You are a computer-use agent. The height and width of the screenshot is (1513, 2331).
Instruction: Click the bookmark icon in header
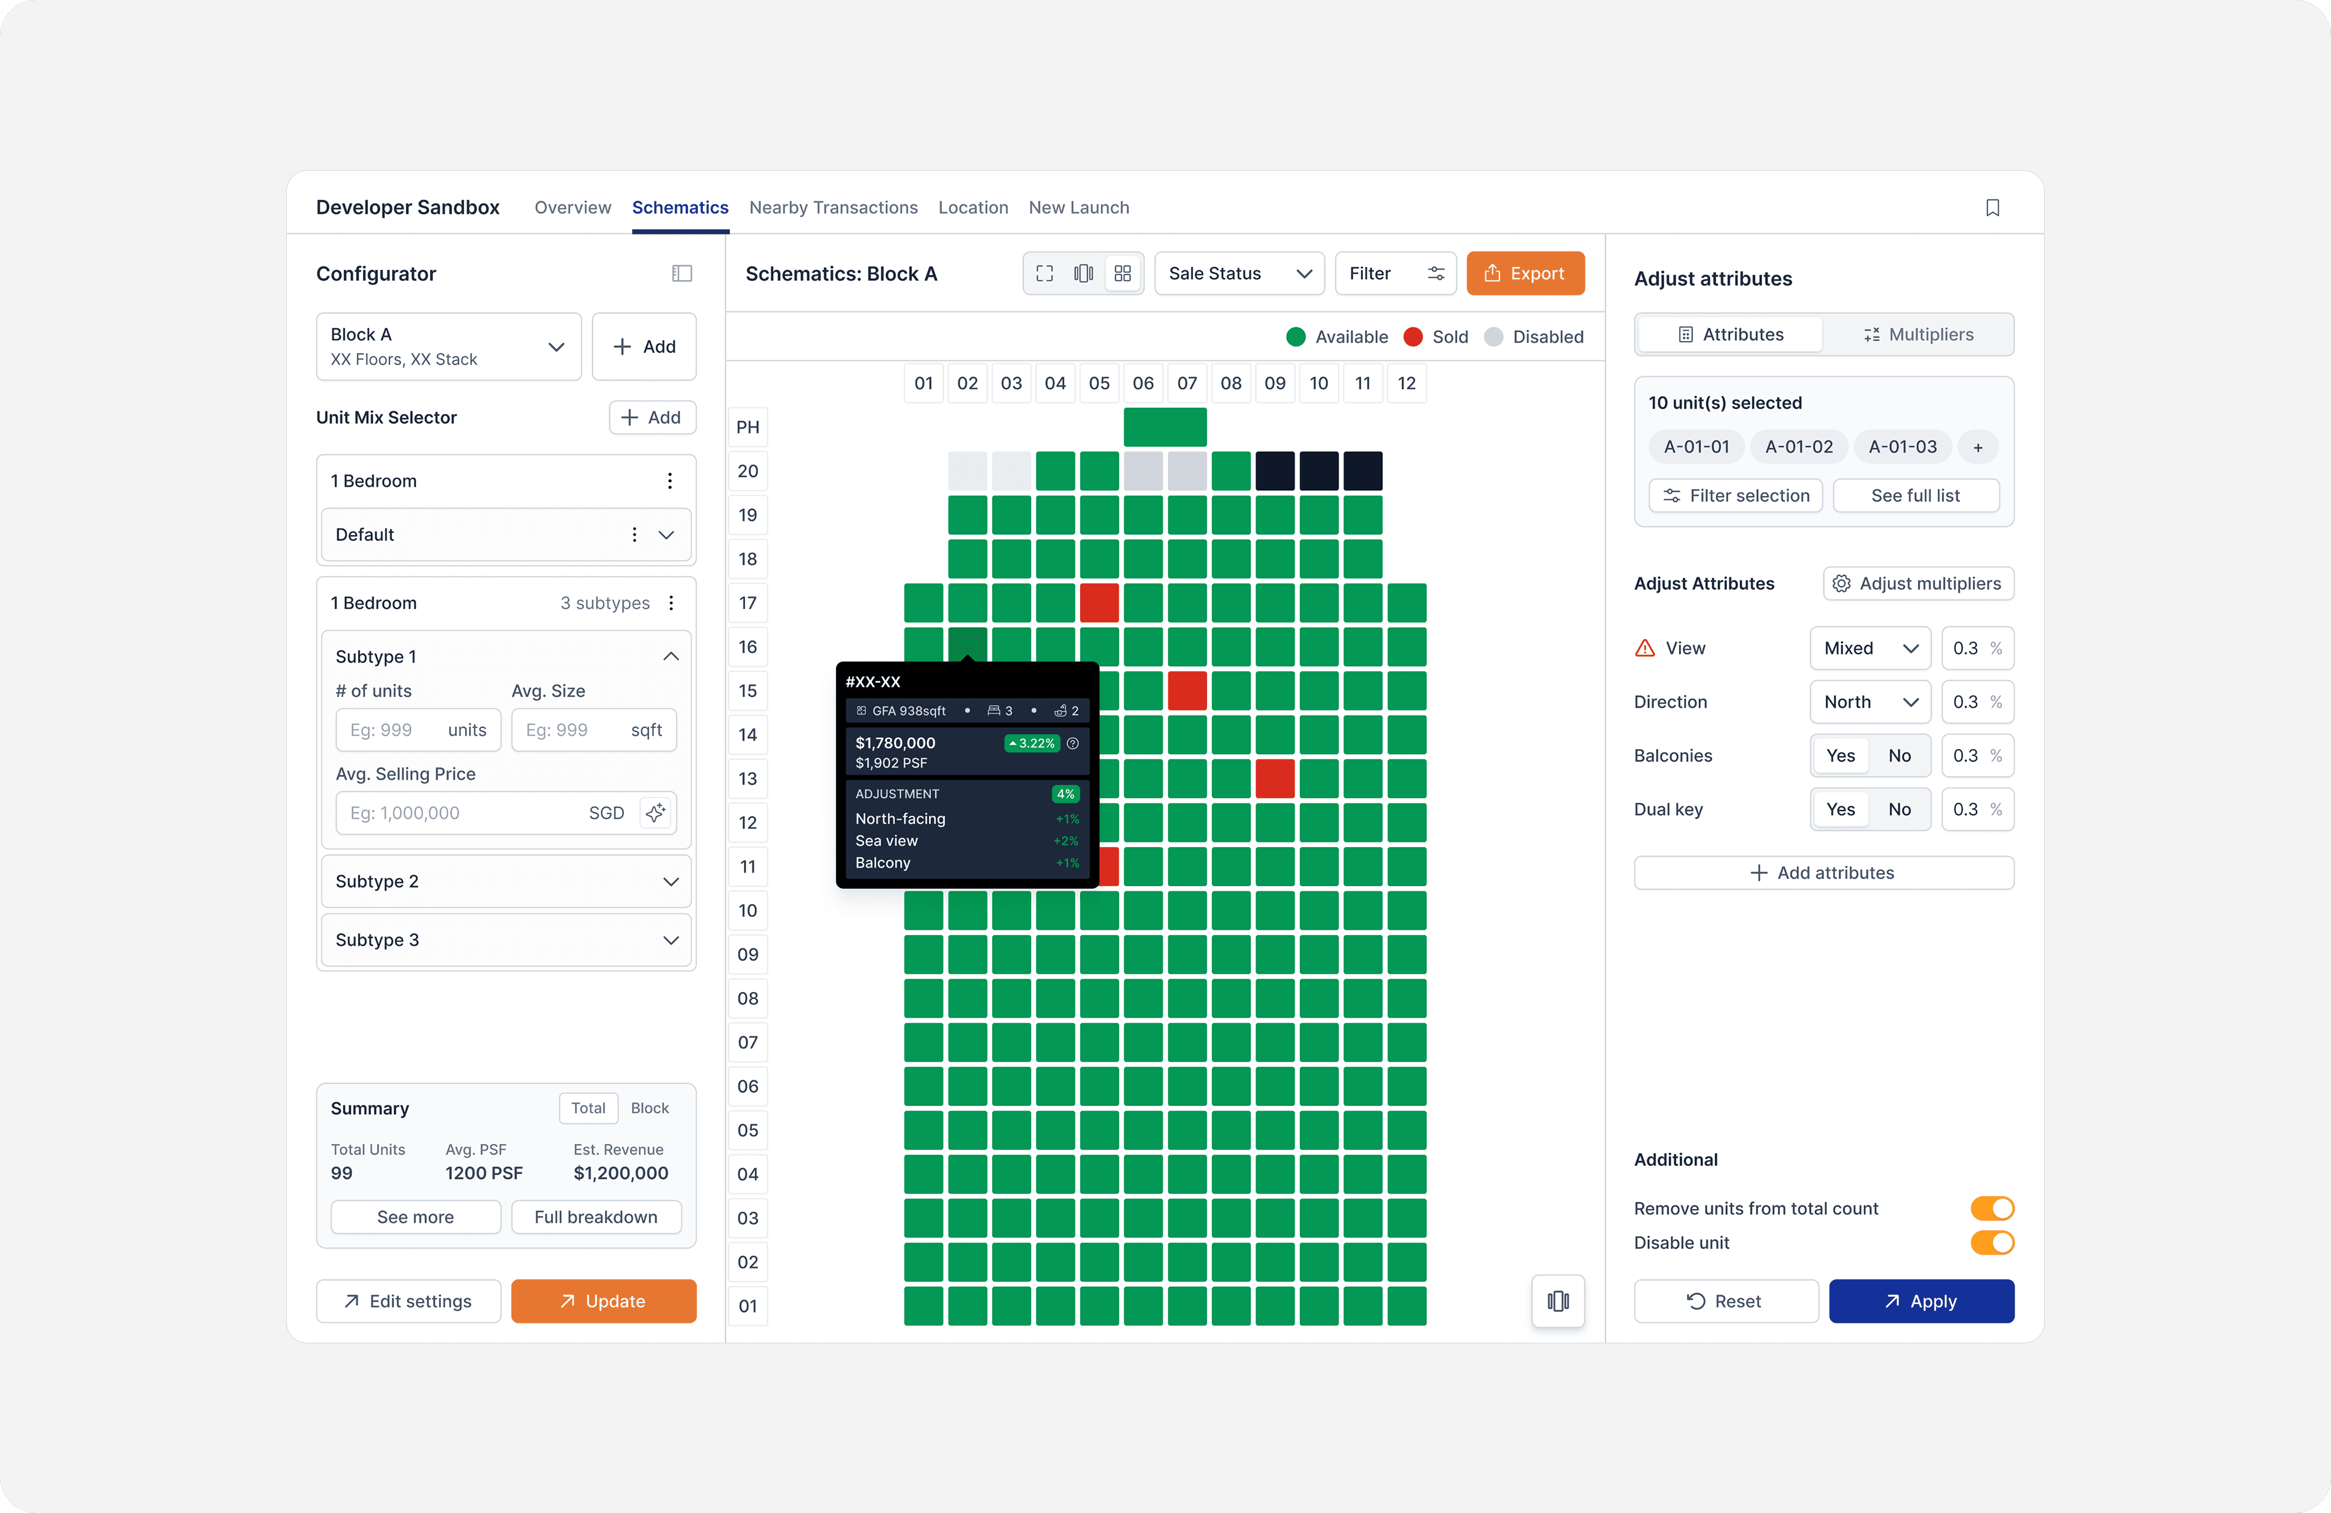(1992, 208)
